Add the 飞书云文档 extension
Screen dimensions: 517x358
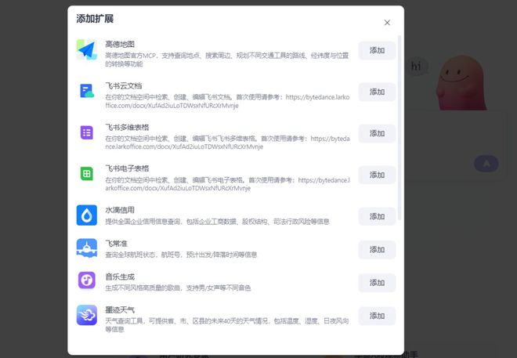[377, 92]
